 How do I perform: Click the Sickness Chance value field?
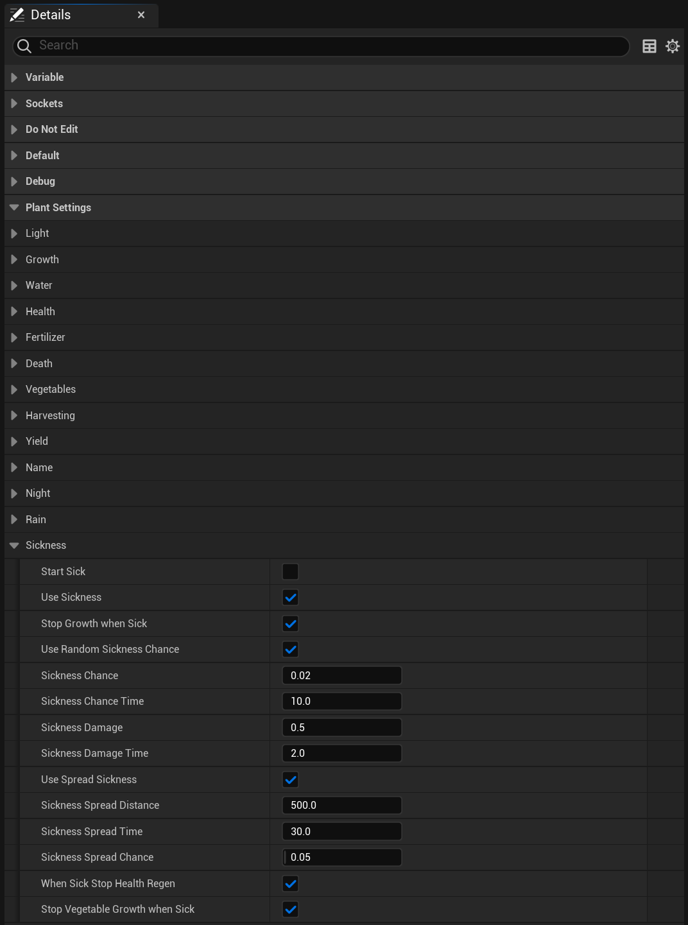(341, 675)
